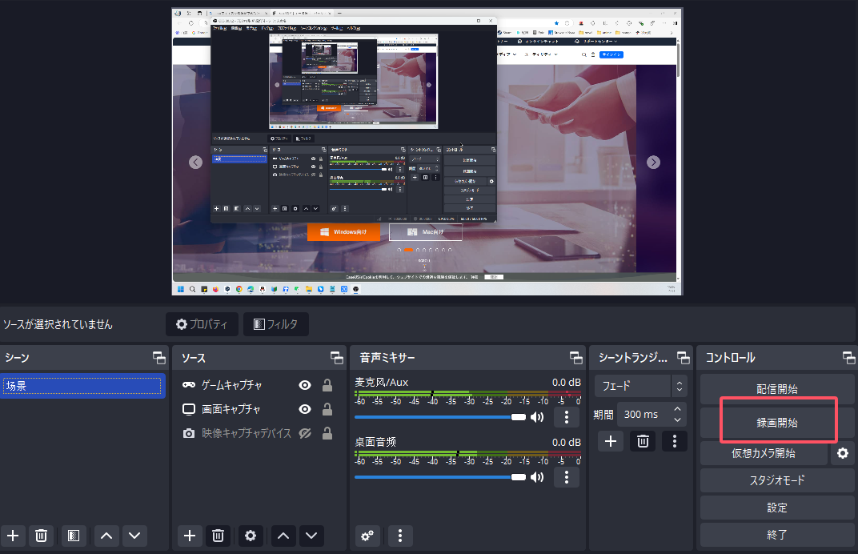
Task: Add a new scene with plus icon
Action: pyautogui.click(x=13, y=536)
